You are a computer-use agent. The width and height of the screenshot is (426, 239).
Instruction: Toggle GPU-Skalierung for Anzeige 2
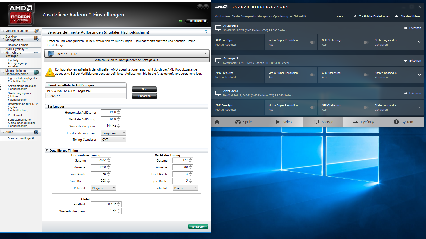point(366,75)
